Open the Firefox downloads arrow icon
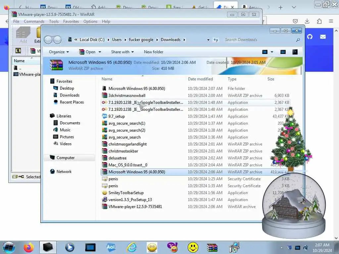 point(307,21)
